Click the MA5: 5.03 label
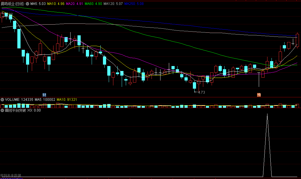Viewport: 301px width, 179px height. (38, 4)
